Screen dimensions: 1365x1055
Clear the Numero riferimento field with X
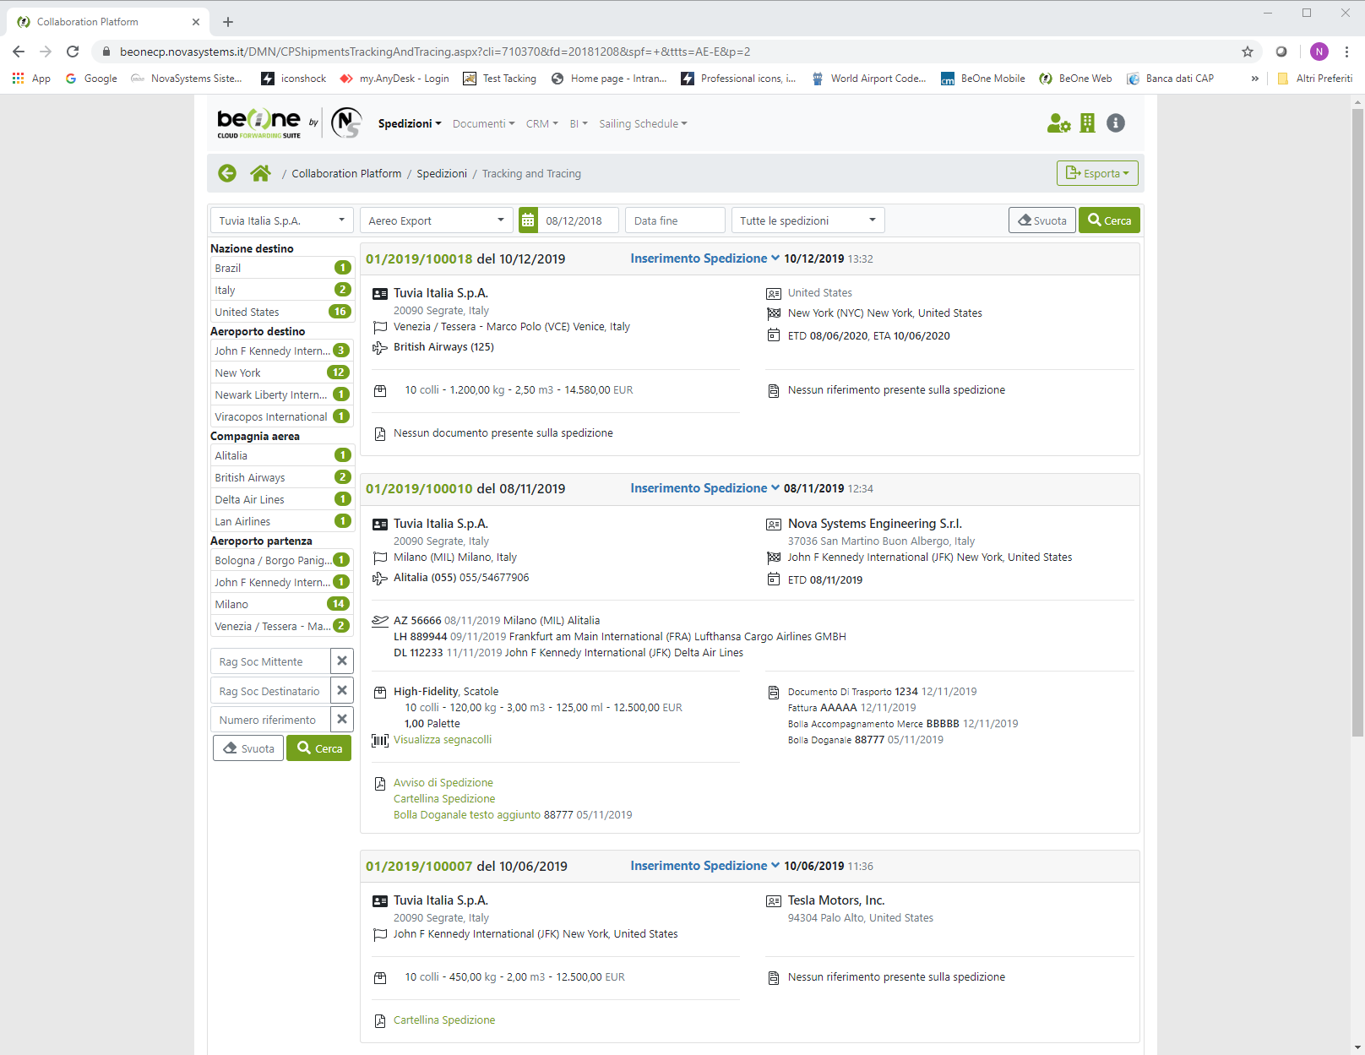click(x=342, y=720)
